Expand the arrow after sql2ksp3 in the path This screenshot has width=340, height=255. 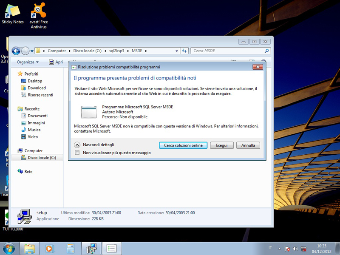point(128,51)
